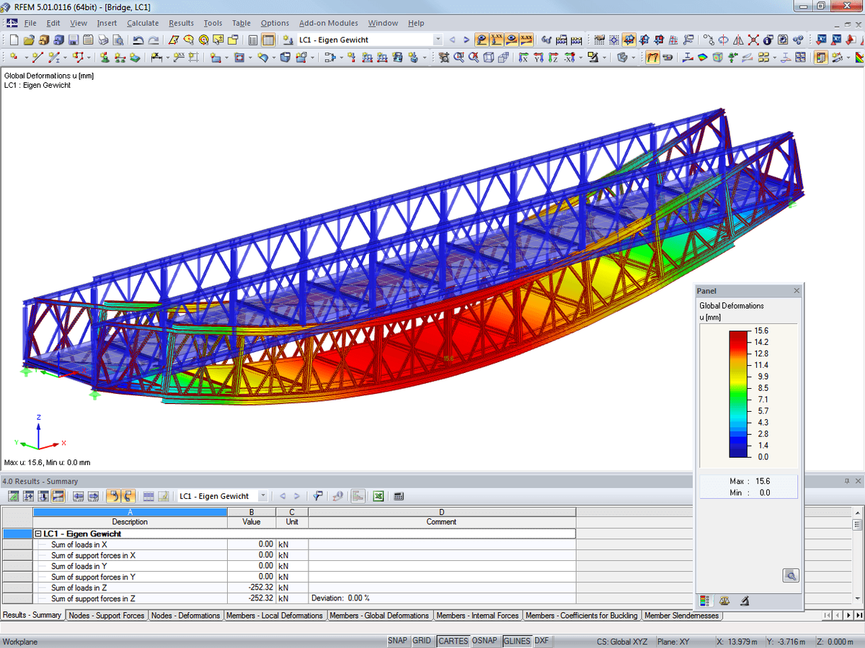Toggle SNAP mode in status bar
Screen dimensions: 865x648
click(398, 640)
